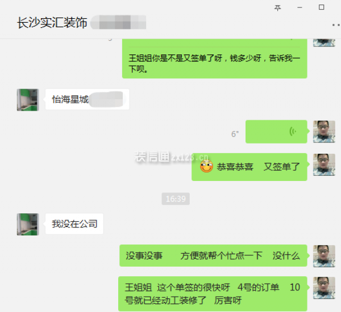Screen dimensions: 341x312
Task: Open the chat more-options ellipsis menu
Action: tap(336, 25)
